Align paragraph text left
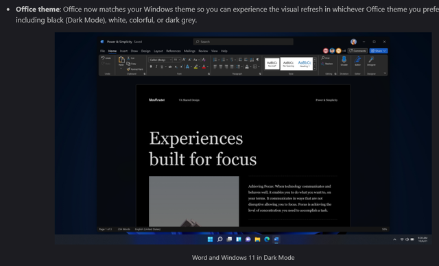The height and width of the screenshot is (266, 439). (x=215, y=66)
